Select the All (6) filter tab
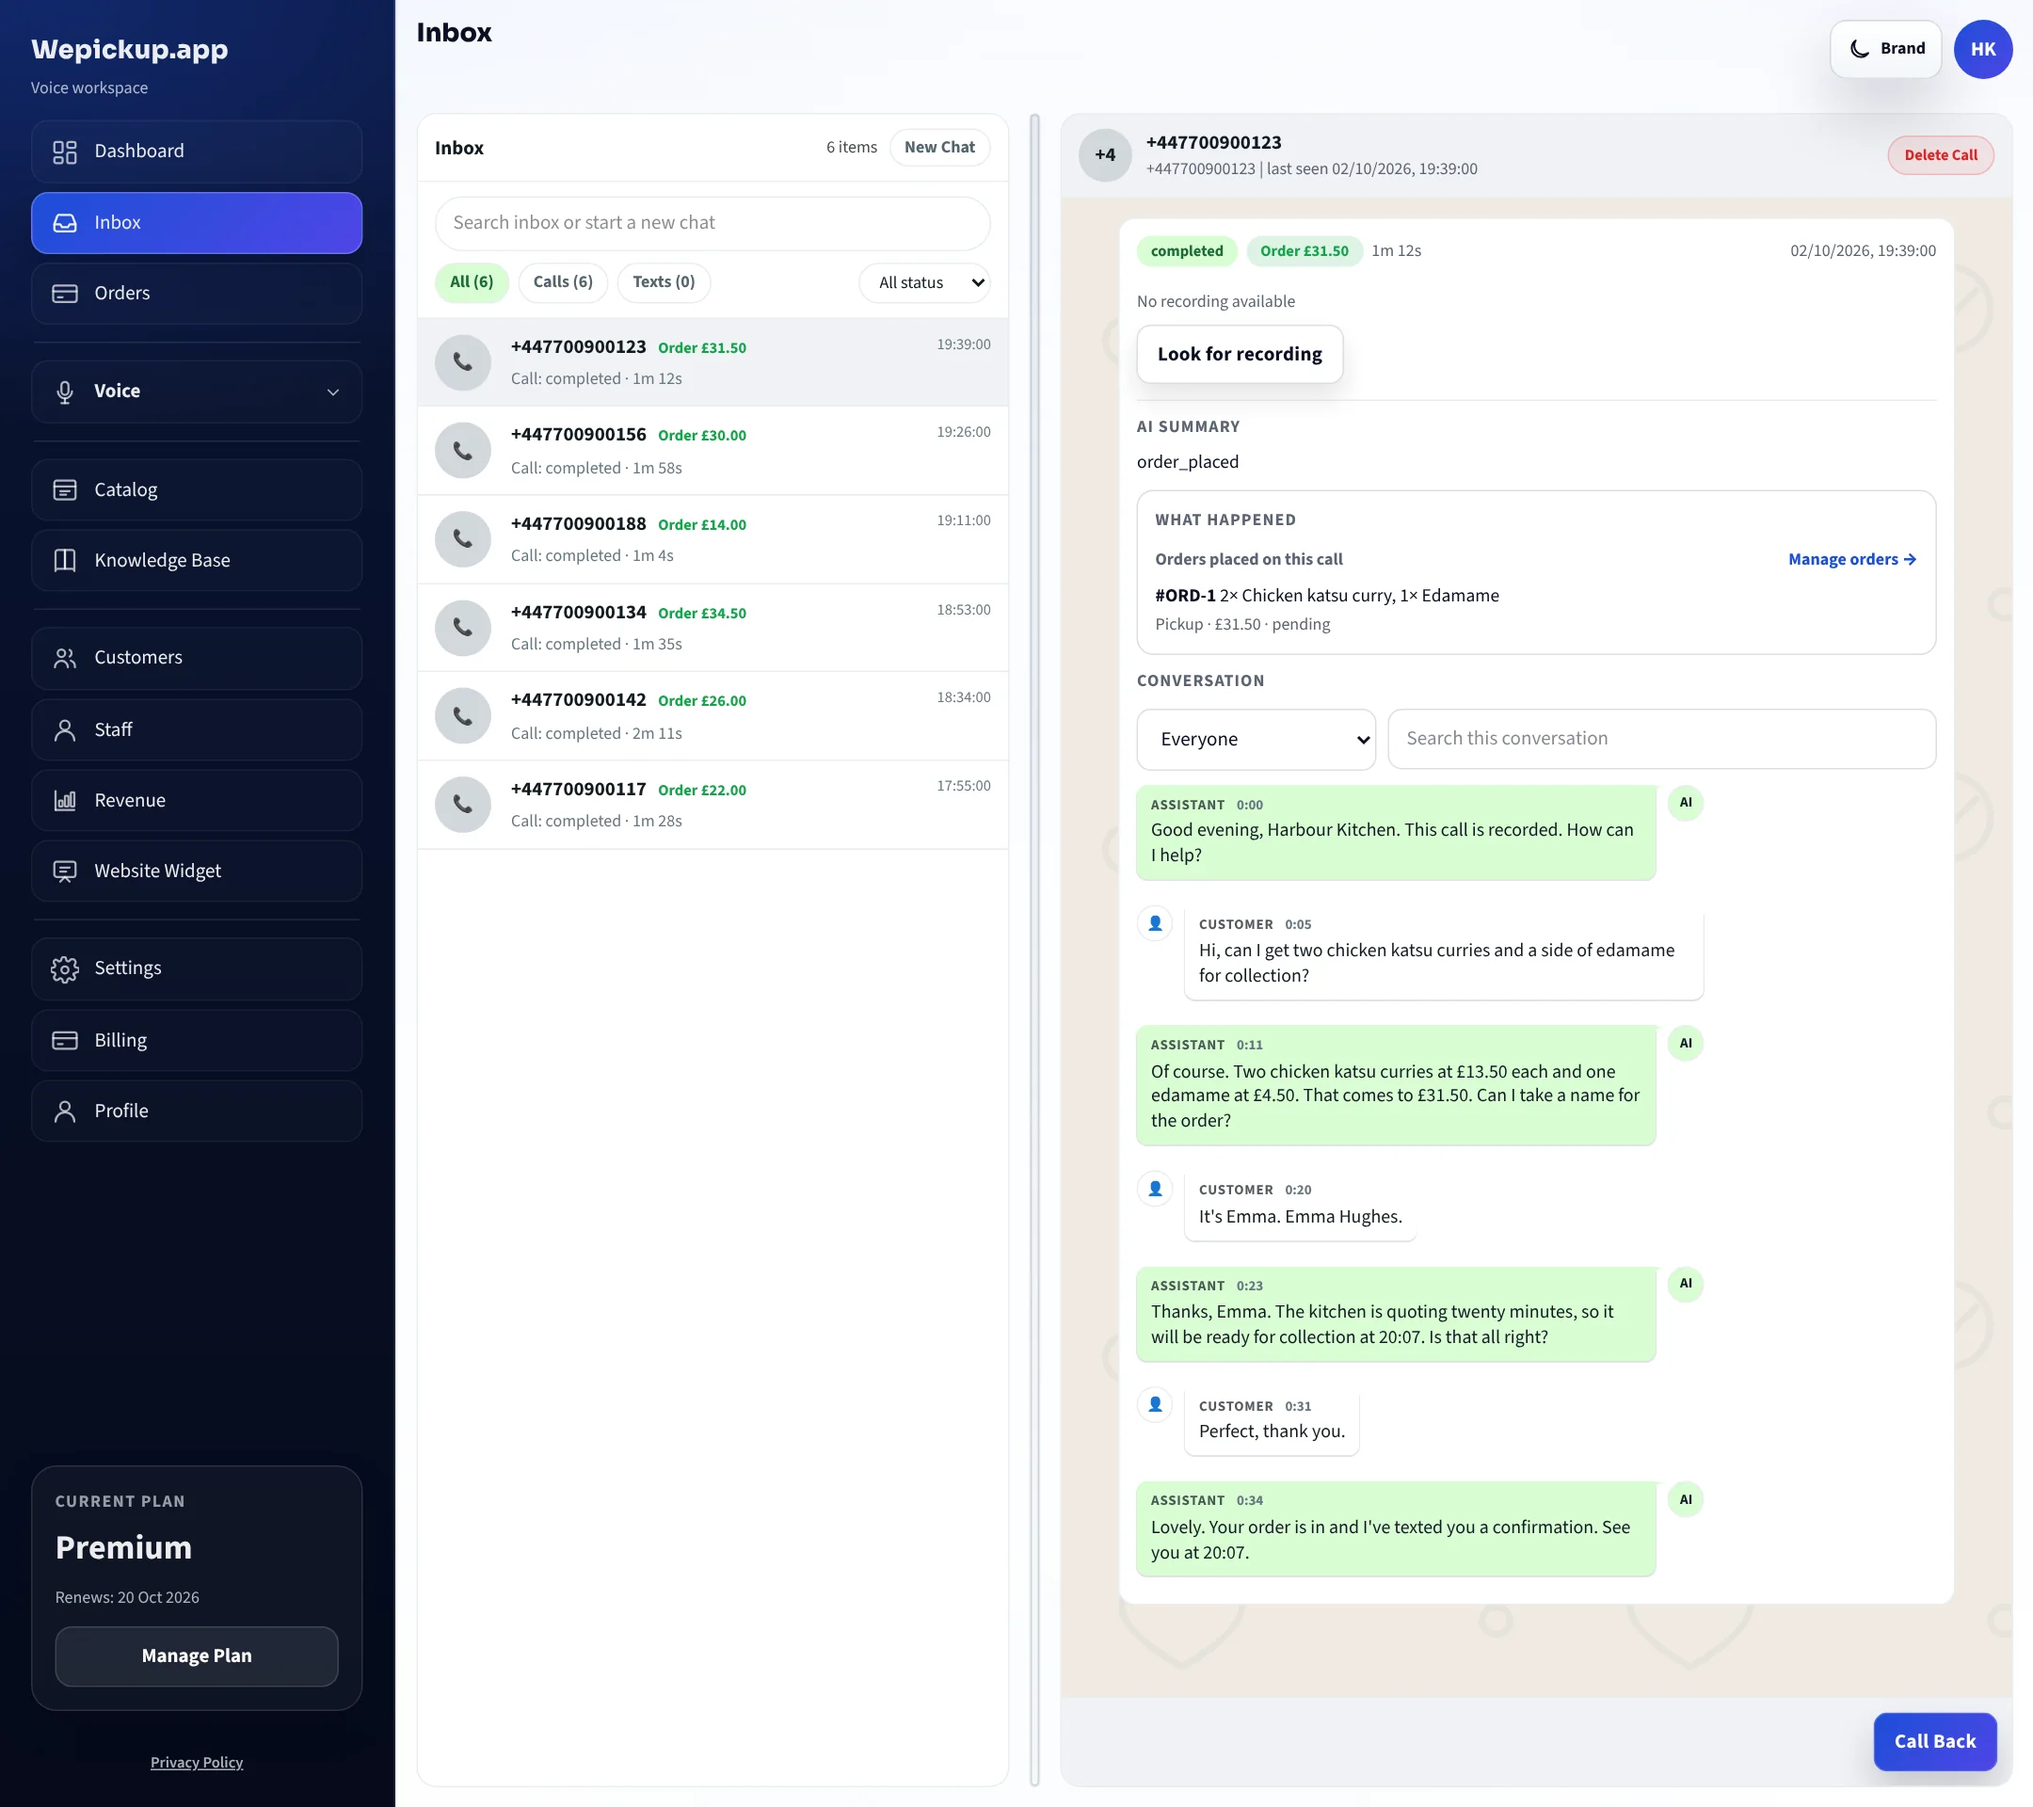The width and height of the screenshot is (2033, 1807). (472, 282)
